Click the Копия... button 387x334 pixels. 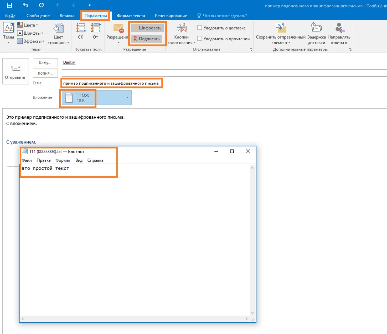(45, 73)
